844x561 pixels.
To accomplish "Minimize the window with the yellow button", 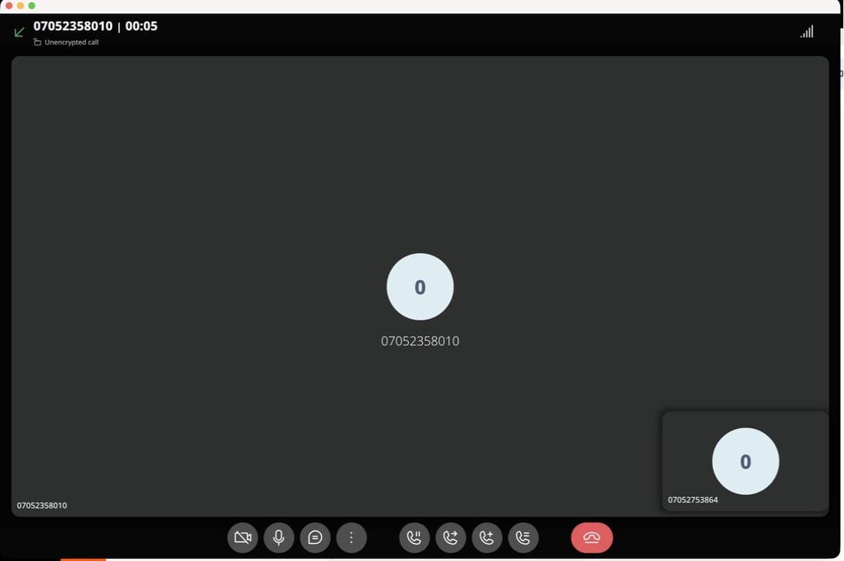I will click(x=20, y=6).
